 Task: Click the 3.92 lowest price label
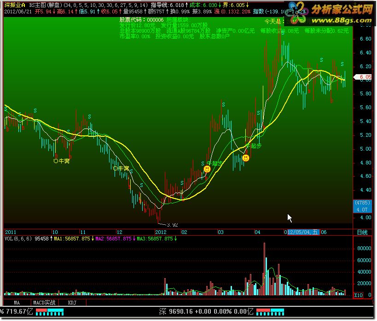pos(172,225)
